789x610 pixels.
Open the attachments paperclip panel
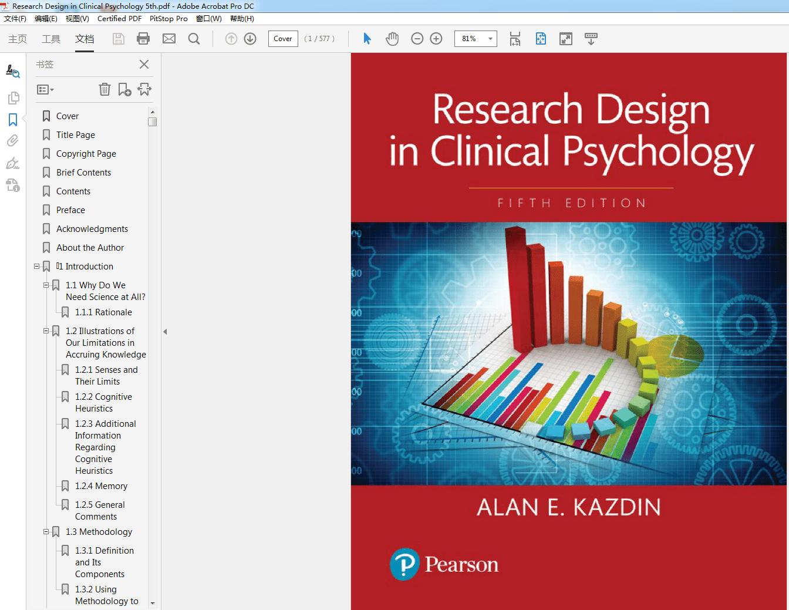[12, 141]
